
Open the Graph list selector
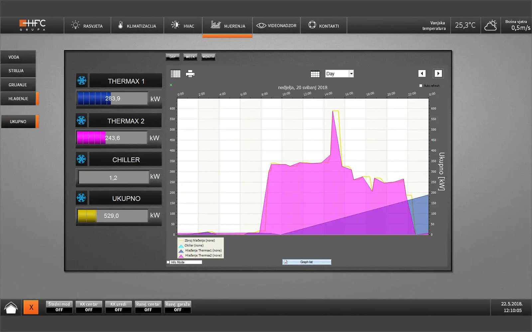click(307, 262)
